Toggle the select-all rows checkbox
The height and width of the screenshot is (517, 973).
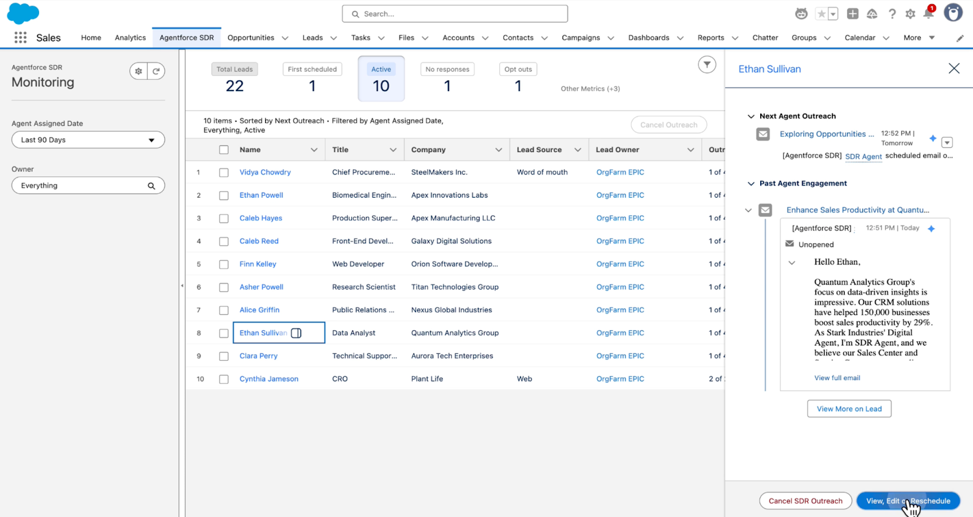224,150
